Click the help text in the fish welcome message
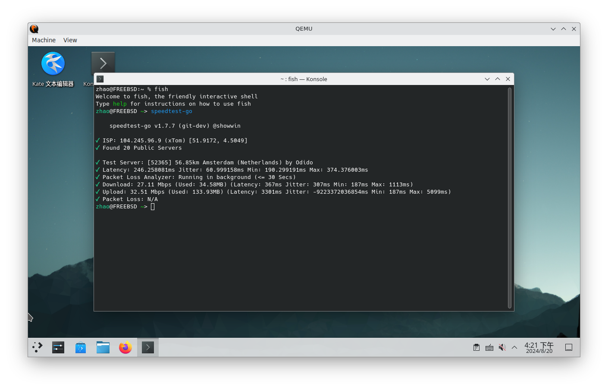Screen dimensions: 608x390 119,104
